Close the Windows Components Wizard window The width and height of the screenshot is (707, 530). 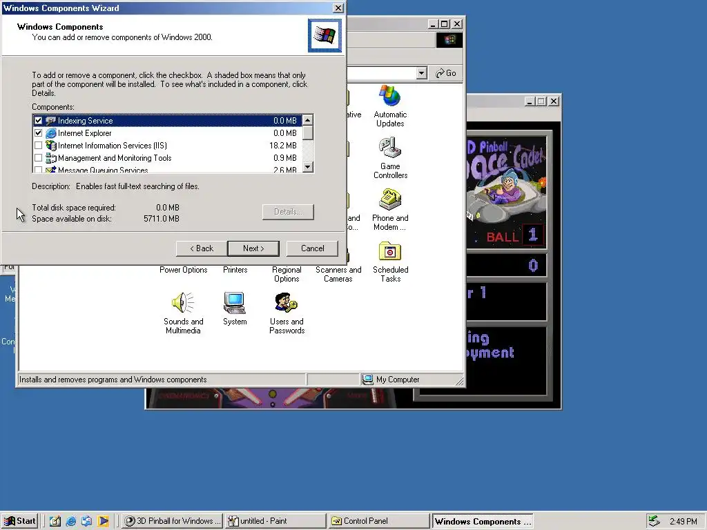[338, 8]
